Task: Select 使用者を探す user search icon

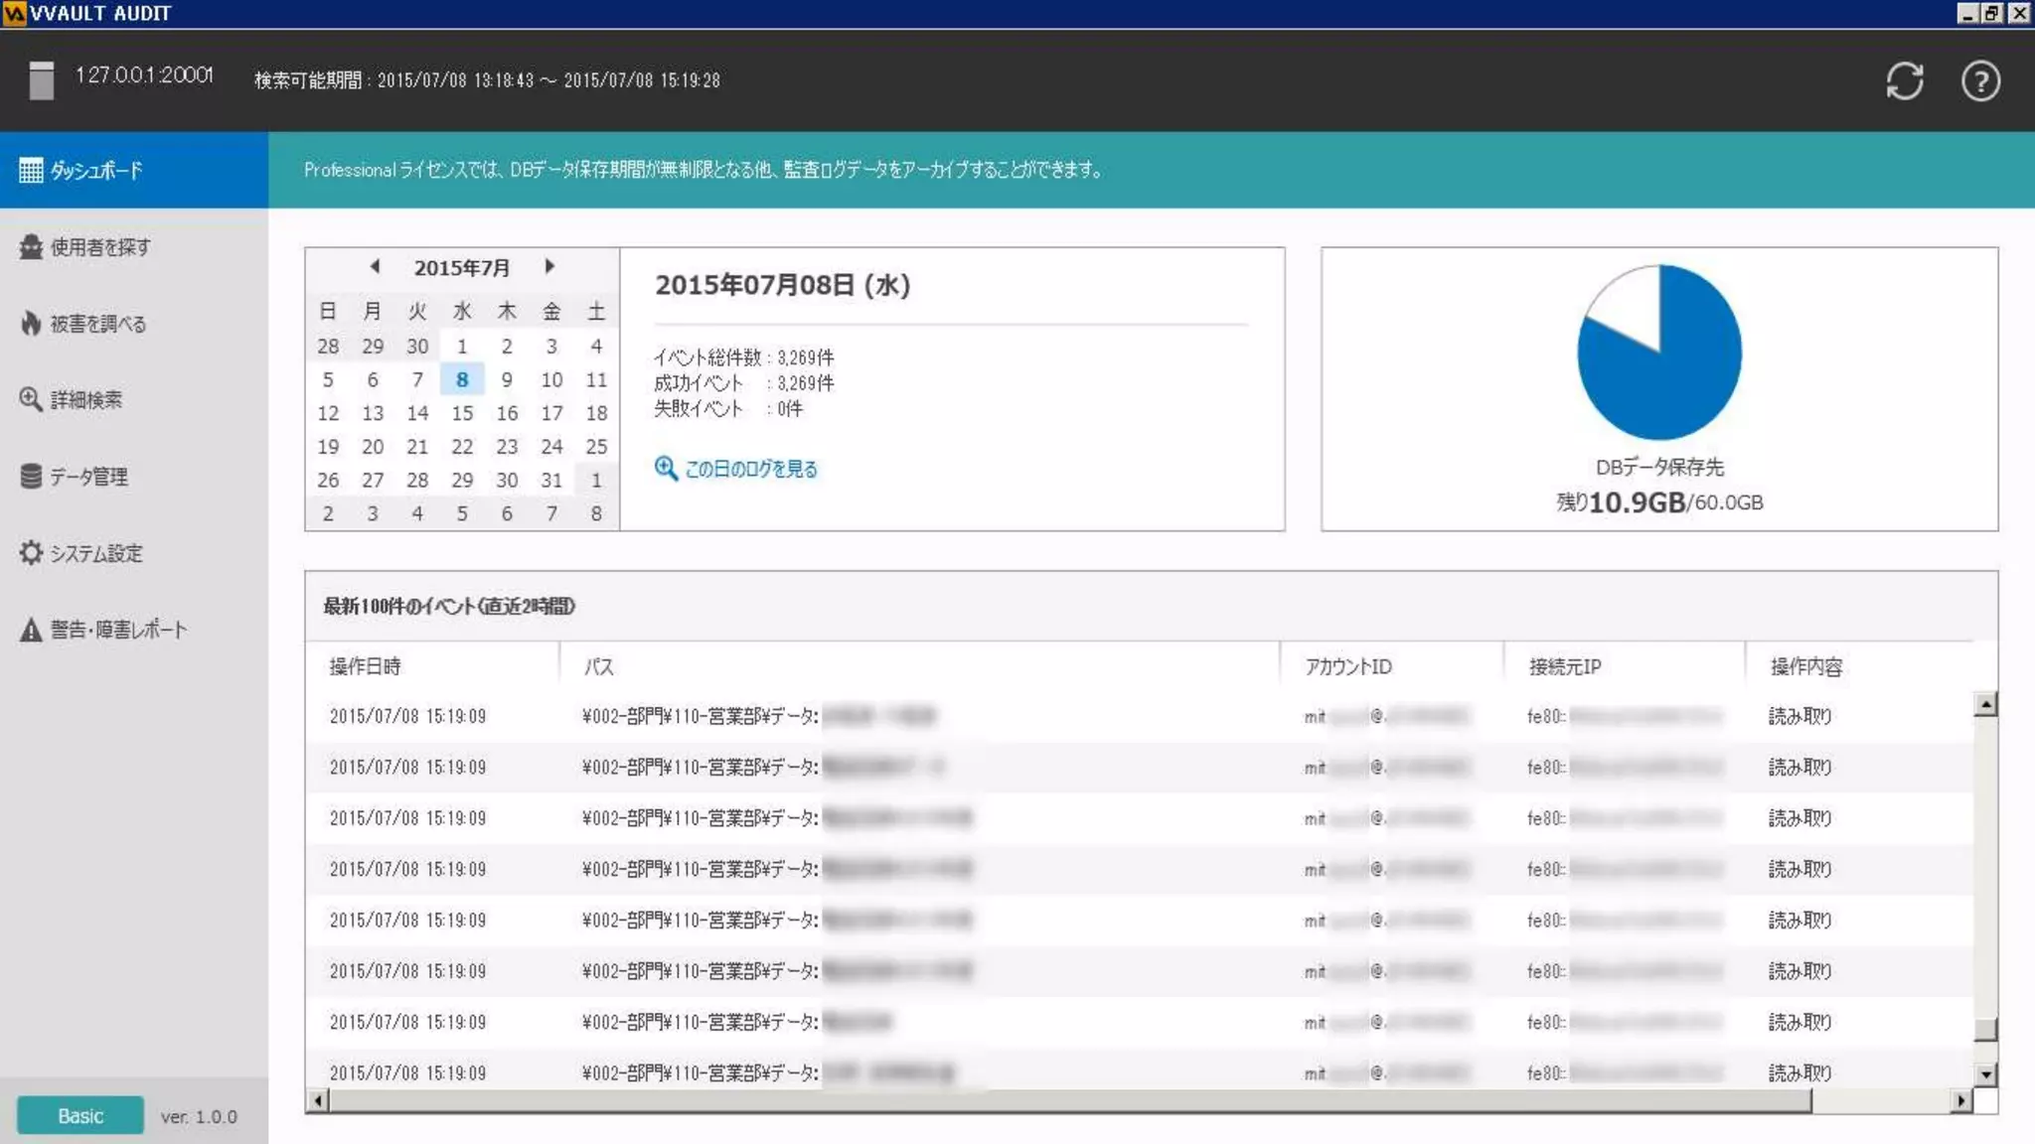Action: 31,247
